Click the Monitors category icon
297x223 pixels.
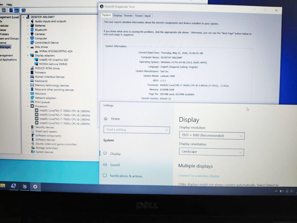point(32,93)
